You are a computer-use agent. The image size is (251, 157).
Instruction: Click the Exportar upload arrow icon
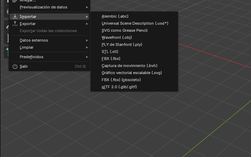pyautogui.click(x=15, y=24)
